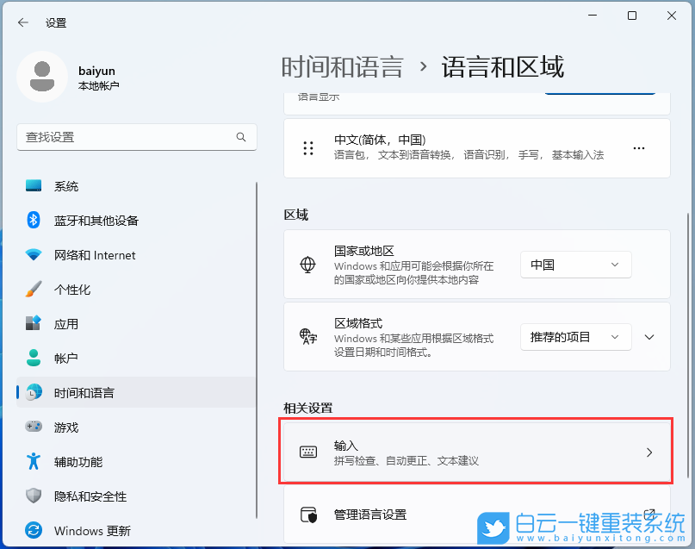Screen dimensions: 695x549
Task: Expand the 区域格式 details chevron
Action: pos(648,337)
